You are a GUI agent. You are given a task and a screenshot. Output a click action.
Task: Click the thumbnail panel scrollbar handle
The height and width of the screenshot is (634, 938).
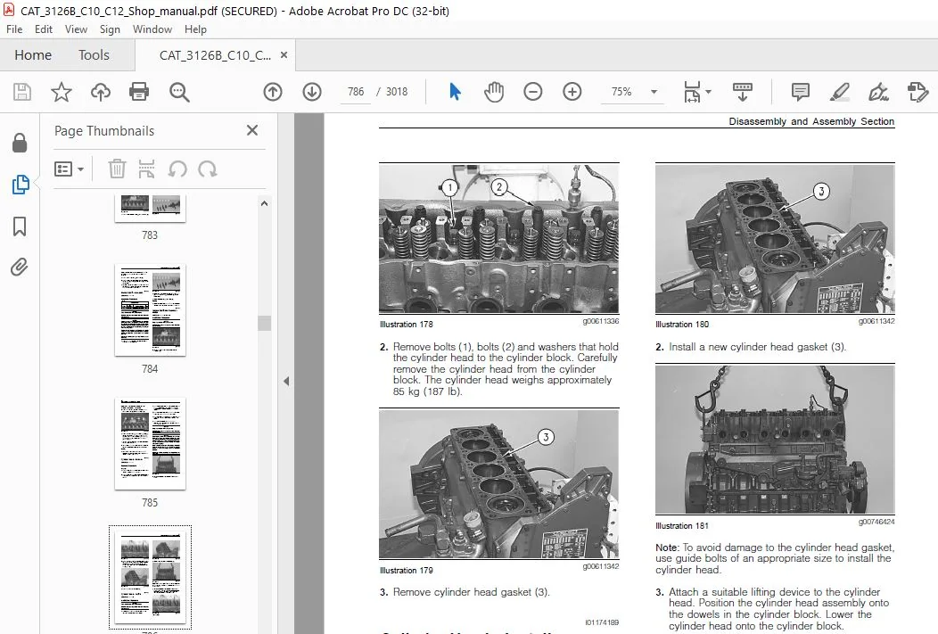click(265, 323)
